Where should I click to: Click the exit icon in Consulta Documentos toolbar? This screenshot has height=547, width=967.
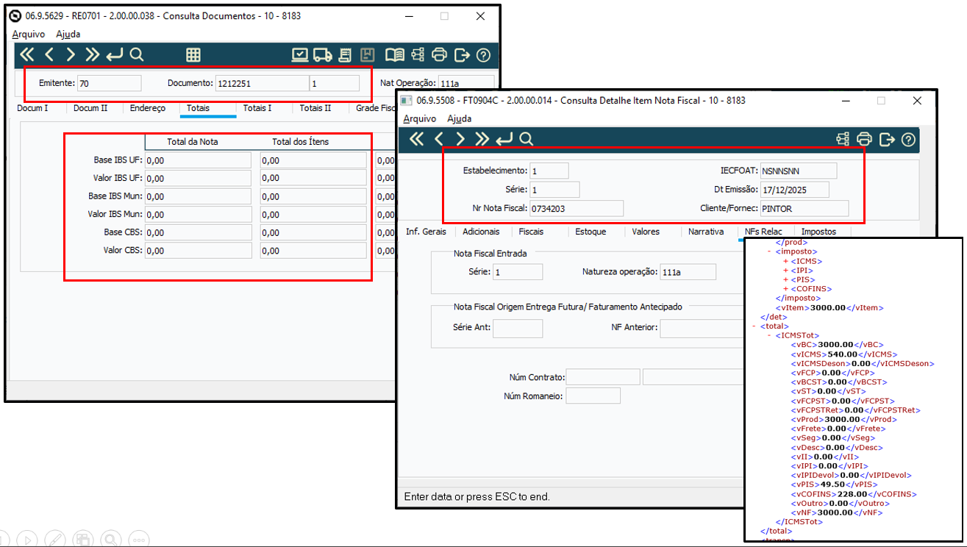[x=461, y=54]
